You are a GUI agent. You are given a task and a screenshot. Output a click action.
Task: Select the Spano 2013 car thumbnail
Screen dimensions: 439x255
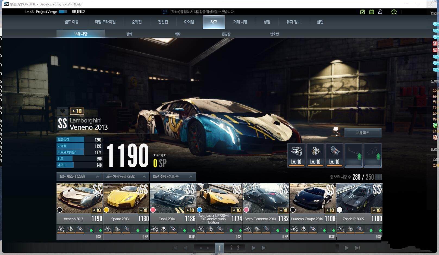coord(126,198)
